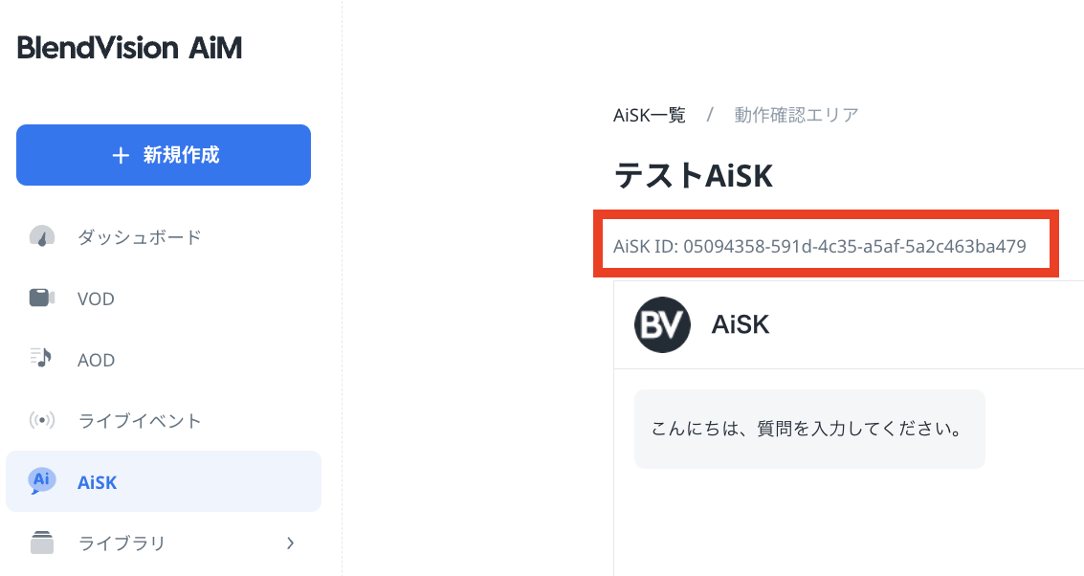Click the plus icon in 新規作成
The width and height of the screenshot is (1084, 576).
[x=121, y=156]
